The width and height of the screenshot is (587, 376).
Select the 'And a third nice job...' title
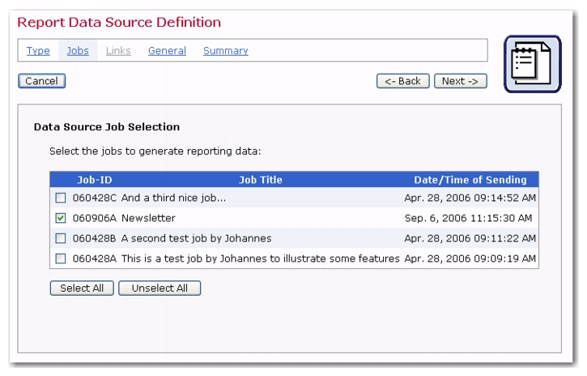click(x=174, y=198)
